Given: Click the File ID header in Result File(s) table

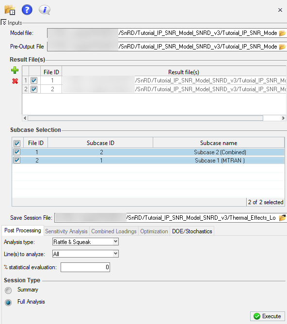Looking at the screenshot, I should [x=51, y=72].
